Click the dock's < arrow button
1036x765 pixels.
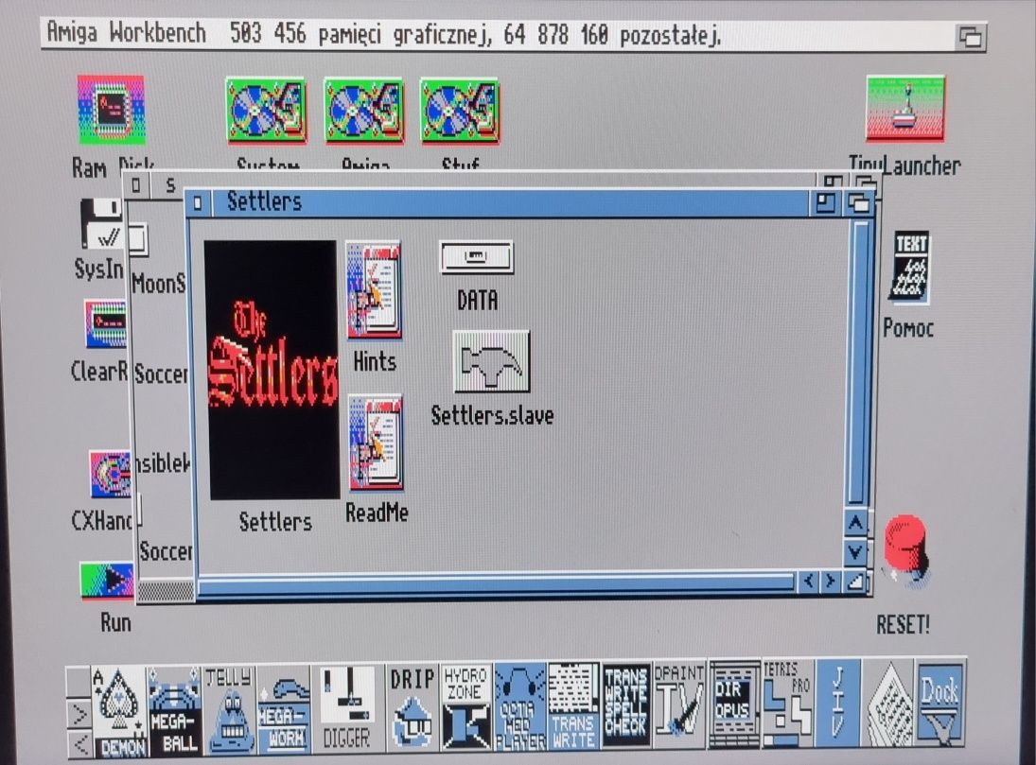tap(79, 744)
